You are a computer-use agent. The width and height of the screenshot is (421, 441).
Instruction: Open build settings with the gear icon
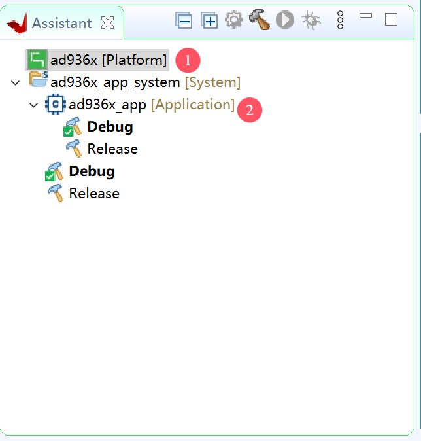point(233,21)
